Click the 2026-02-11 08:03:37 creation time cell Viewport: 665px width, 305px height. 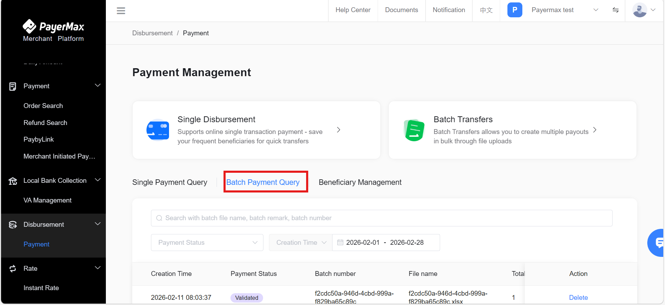[181, 298]
